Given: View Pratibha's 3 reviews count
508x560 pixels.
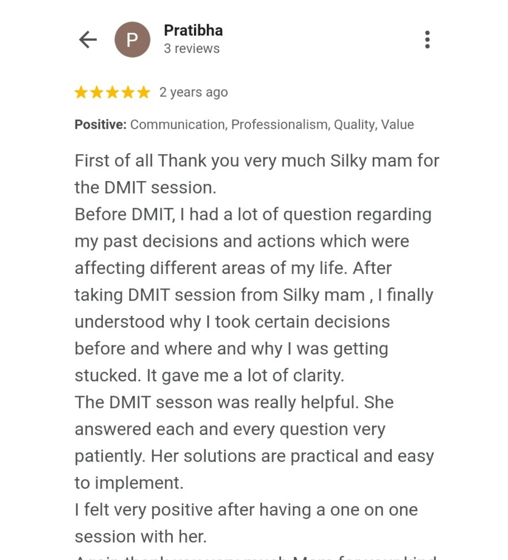Looking at the screenshot, I should pos(192,49).
